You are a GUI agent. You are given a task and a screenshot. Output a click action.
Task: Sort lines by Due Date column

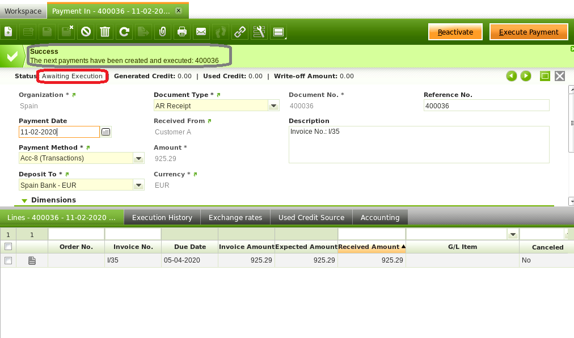[190, 247]
